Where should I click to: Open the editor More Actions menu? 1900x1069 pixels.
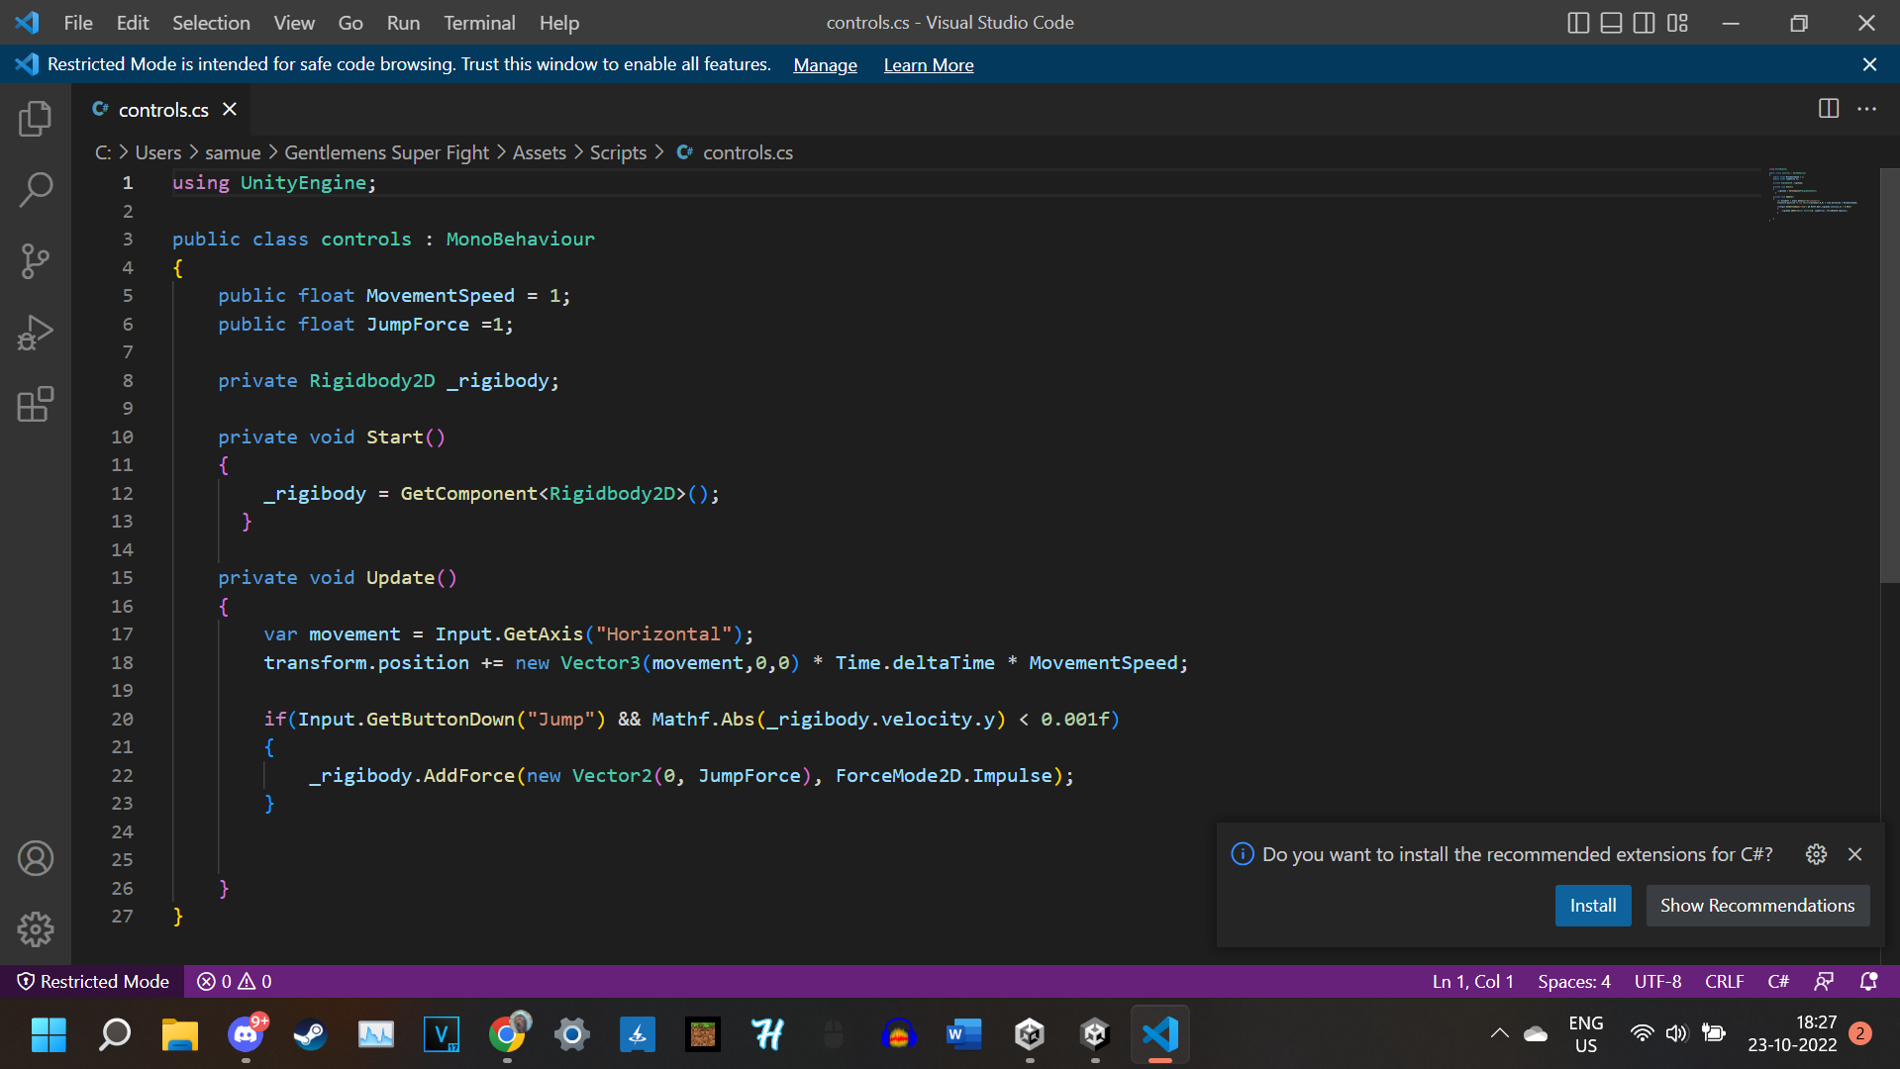coord(1868,109)
